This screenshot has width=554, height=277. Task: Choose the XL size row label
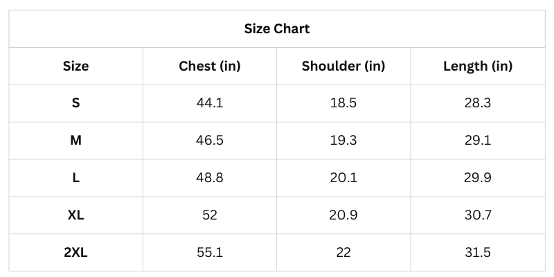click(x=76, y=215)
